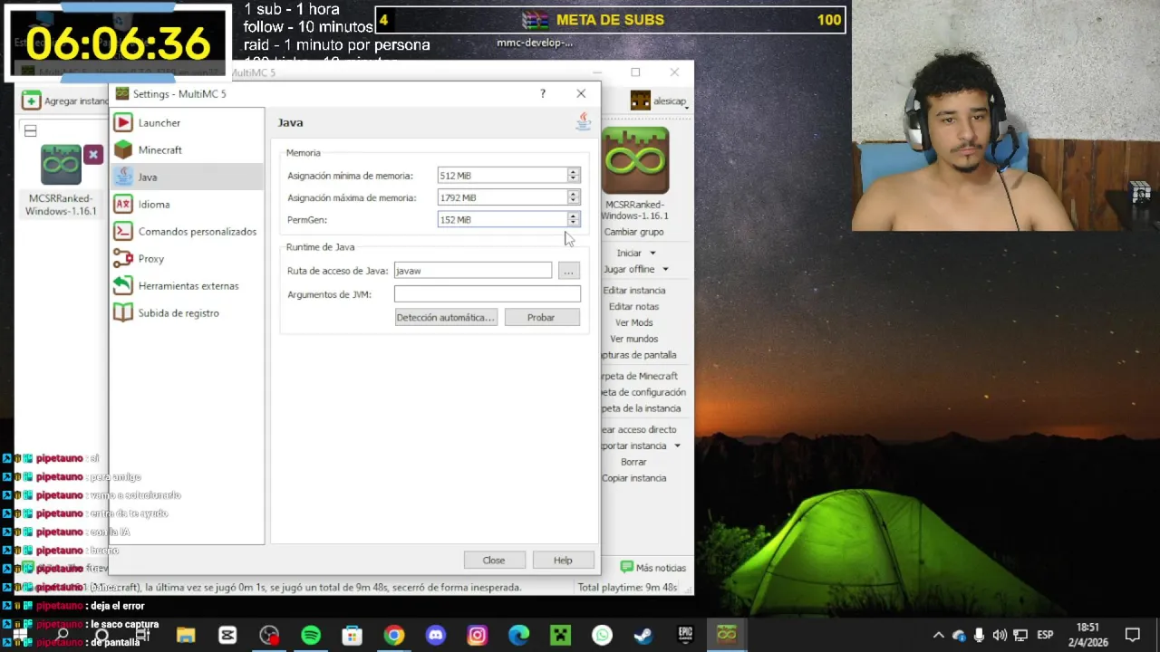Viewport: 1160px width, 652px height.
Task: Open Launcher settings page in sidebar
Action: (x=187, y=122)
